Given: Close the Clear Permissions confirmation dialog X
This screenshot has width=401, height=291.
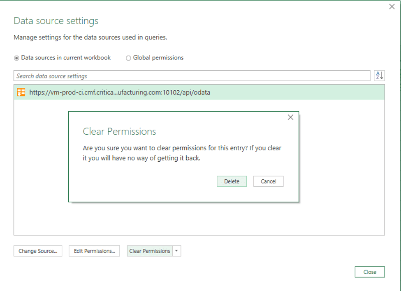Looking at the screenshot, I should coord(290,117).
